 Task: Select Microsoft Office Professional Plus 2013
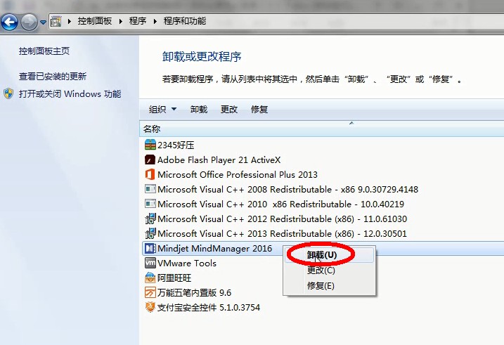(238, 175)
